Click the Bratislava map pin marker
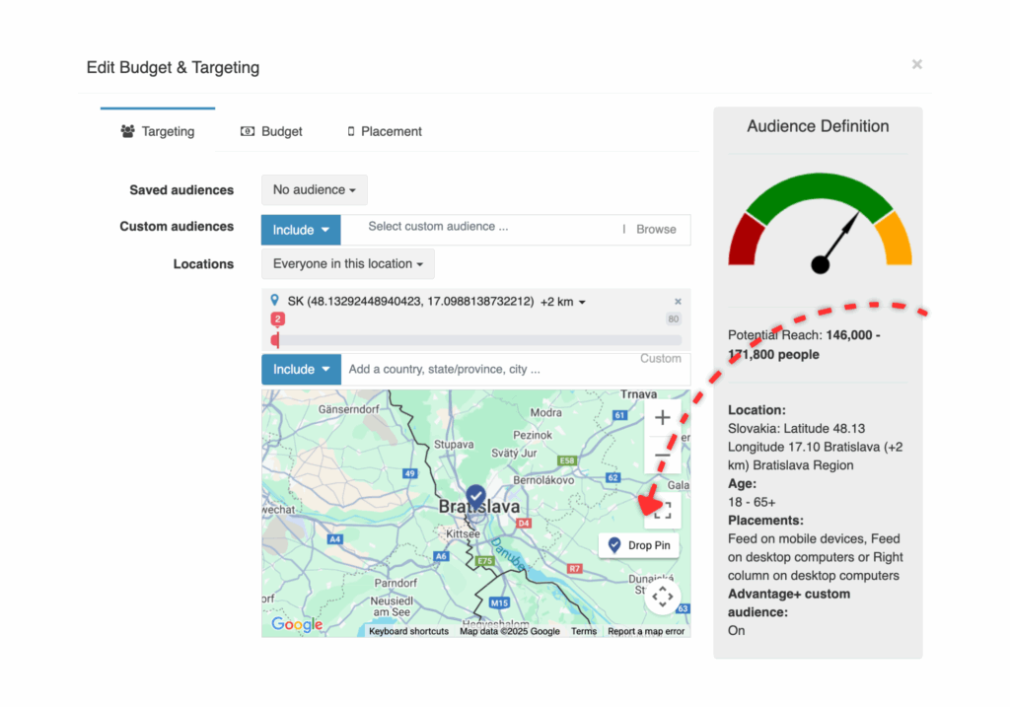This screenshot has height=707, width=1010. click(475, 495)
